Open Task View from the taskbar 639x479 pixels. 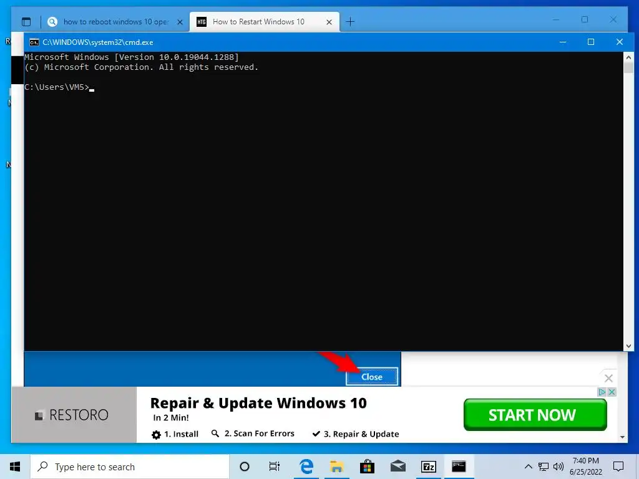pos(275,467)
